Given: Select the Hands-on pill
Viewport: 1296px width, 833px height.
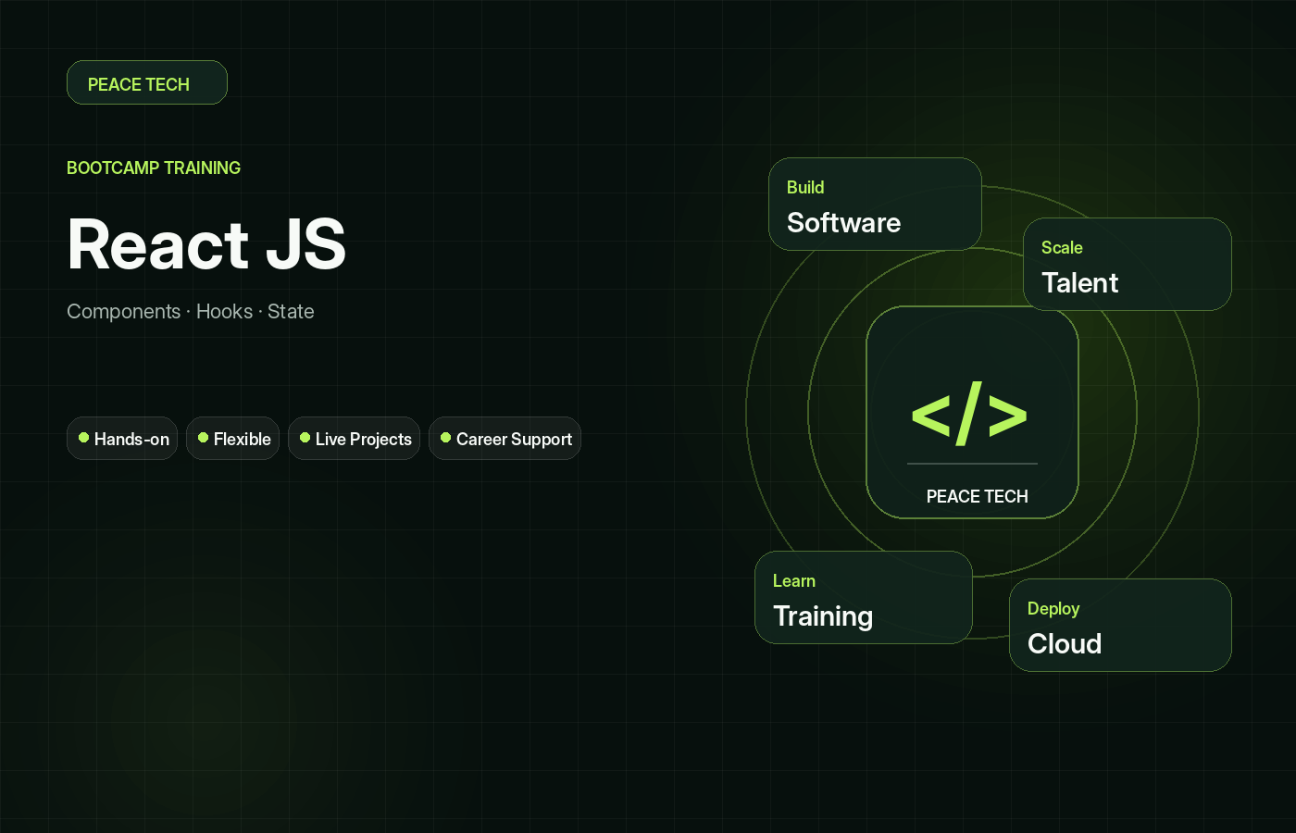Looking at the screenshot, I should [122, 439].
